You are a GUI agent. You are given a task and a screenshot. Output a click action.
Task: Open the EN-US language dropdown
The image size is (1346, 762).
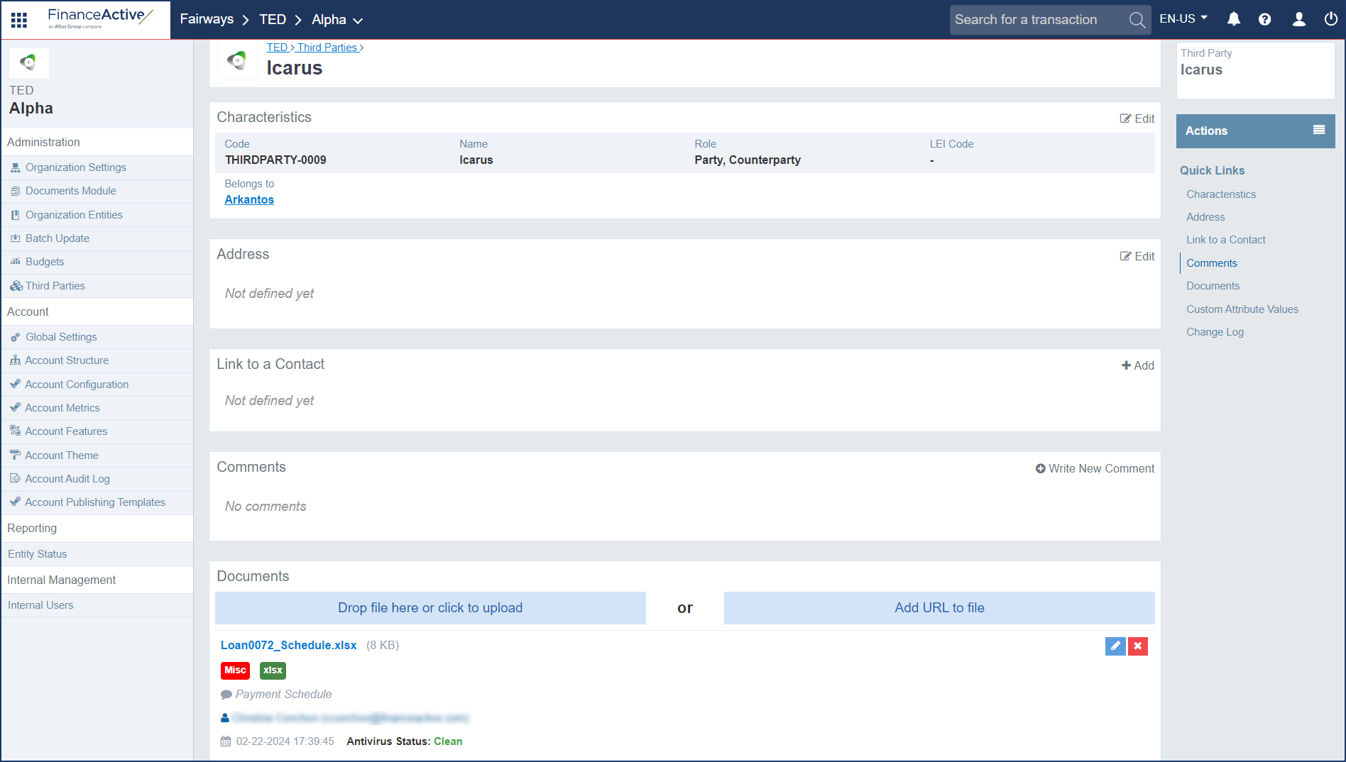(x=1183, y=19)
